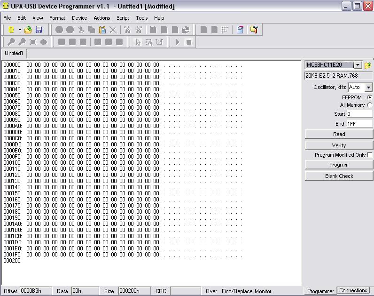
Task: Click the Data field showing 00h
Action: click(85, 291)
